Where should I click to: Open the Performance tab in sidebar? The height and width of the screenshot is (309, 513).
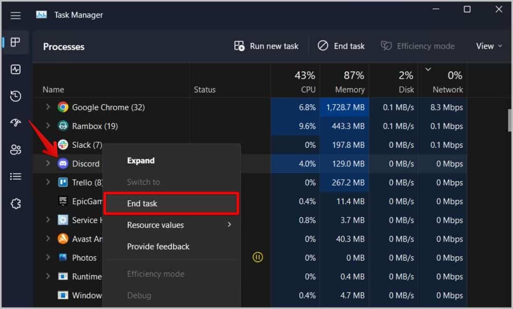pyautogui.click(x=15, y=69)
